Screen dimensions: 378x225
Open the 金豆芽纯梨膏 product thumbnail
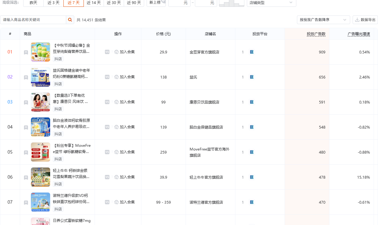coord(41,52)
